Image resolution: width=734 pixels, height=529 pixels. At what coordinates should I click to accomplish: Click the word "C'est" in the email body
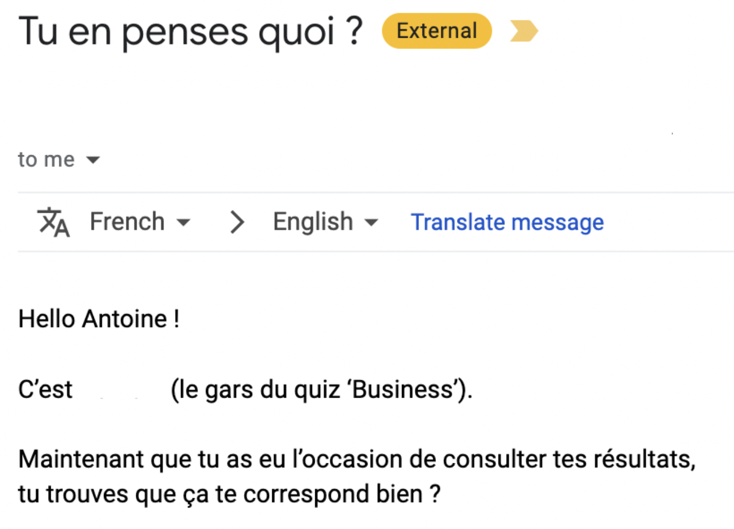click(x=45, y=389)
